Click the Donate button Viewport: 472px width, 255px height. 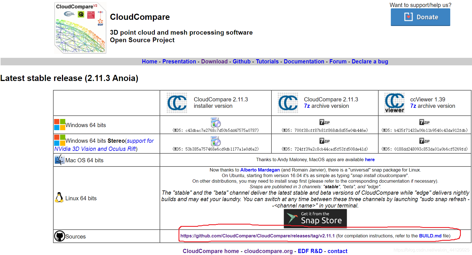click(420, 17)
